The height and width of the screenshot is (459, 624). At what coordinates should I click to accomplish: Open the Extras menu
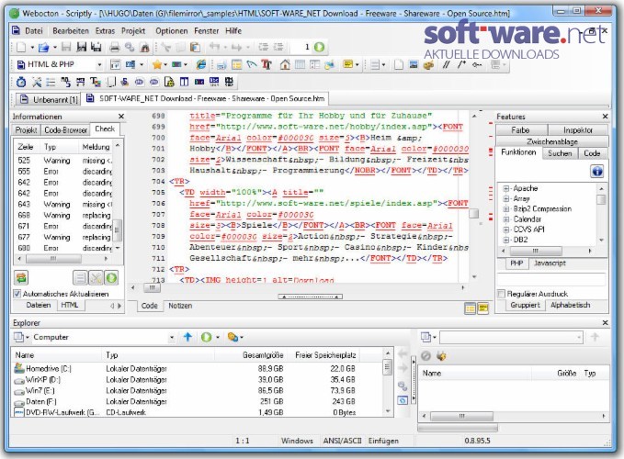tap(105, 30)
